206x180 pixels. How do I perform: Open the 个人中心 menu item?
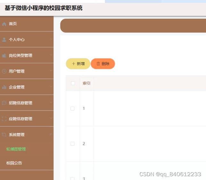tap(27, 39)
